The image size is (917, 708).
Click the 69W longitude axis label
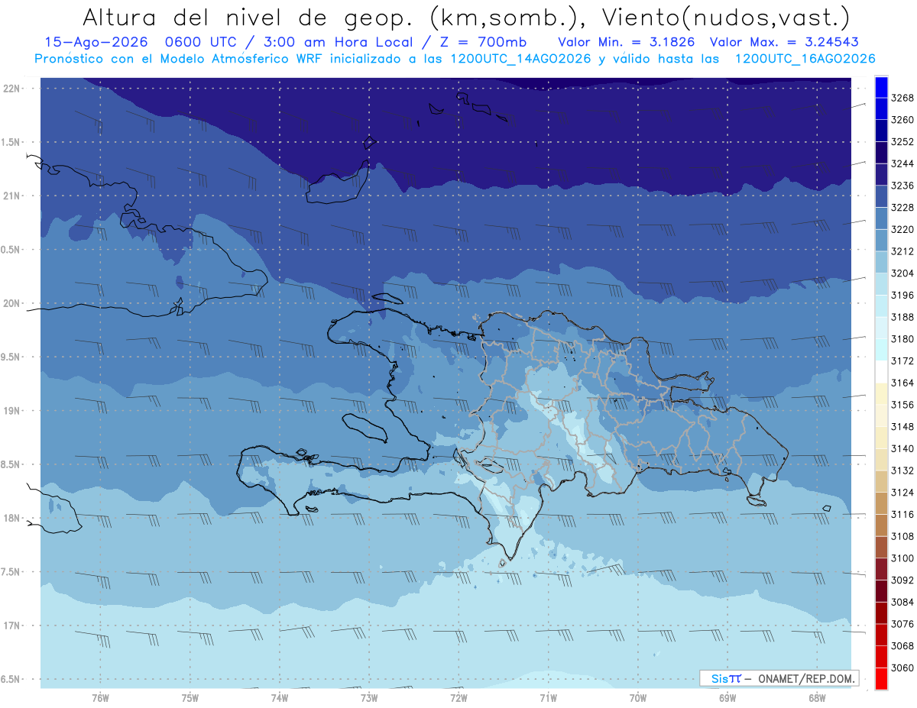click(x=727, y=698)
